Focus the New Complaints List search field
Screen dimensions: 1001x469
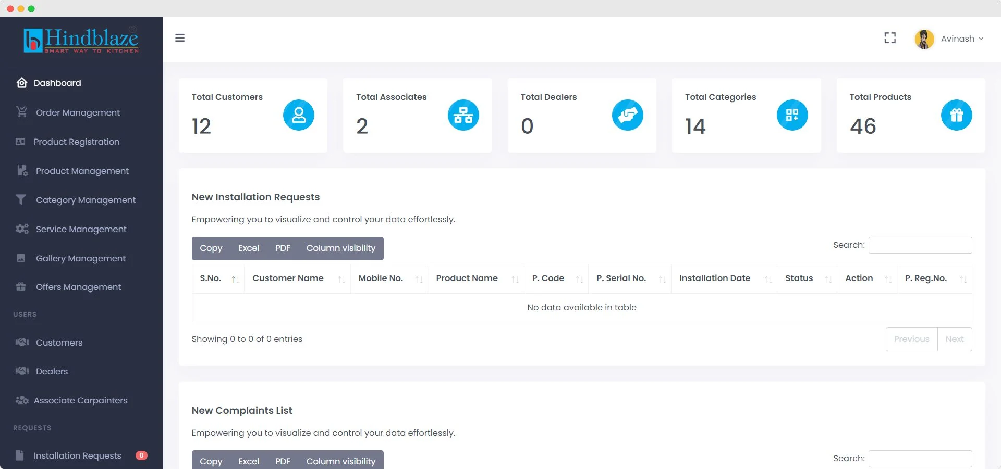click(x=920, y=459)
